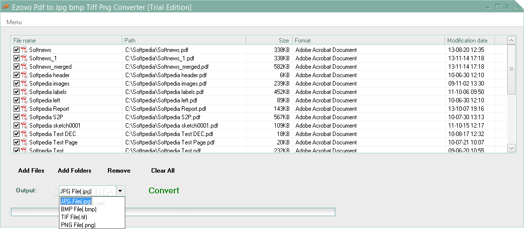Uncheck the Softpedia S2P checkbox

tap(16, 117)
